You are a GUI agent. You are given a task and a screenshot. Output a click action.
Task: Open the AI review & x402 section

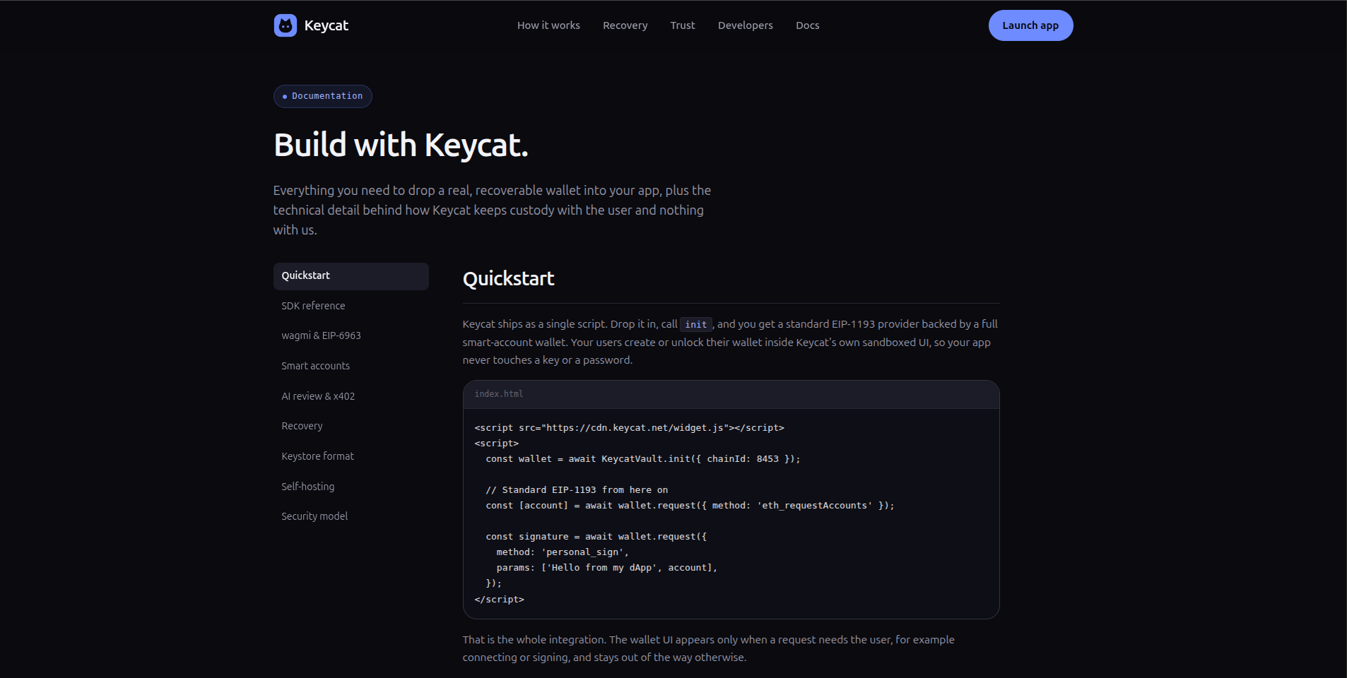click(x=351, y=396)
